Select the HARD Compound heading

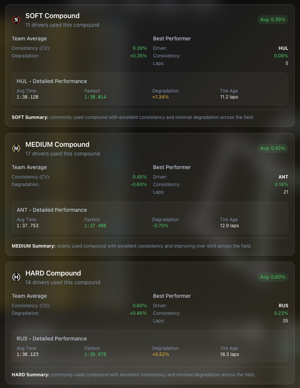[x=53, y=273]
